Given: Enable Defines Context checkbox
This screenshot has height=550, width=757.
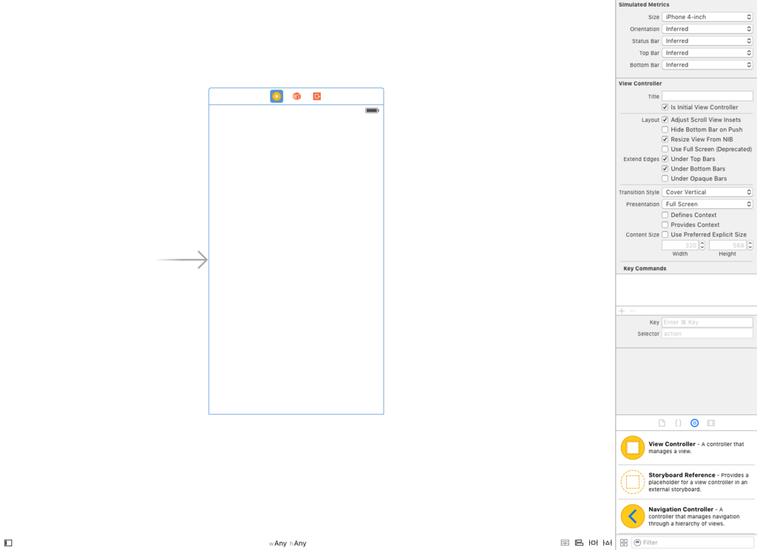Looking at the screenshot, I should click(665, 215).
